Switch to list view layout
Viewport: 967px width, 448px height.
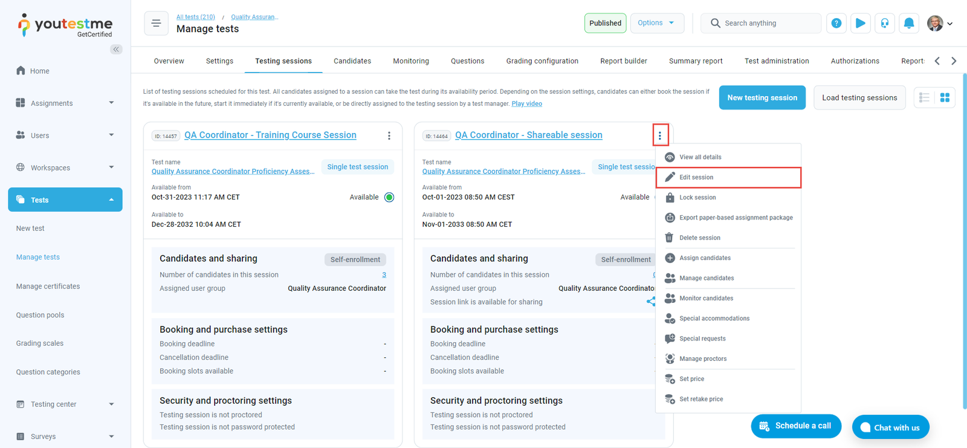(924, 97)
